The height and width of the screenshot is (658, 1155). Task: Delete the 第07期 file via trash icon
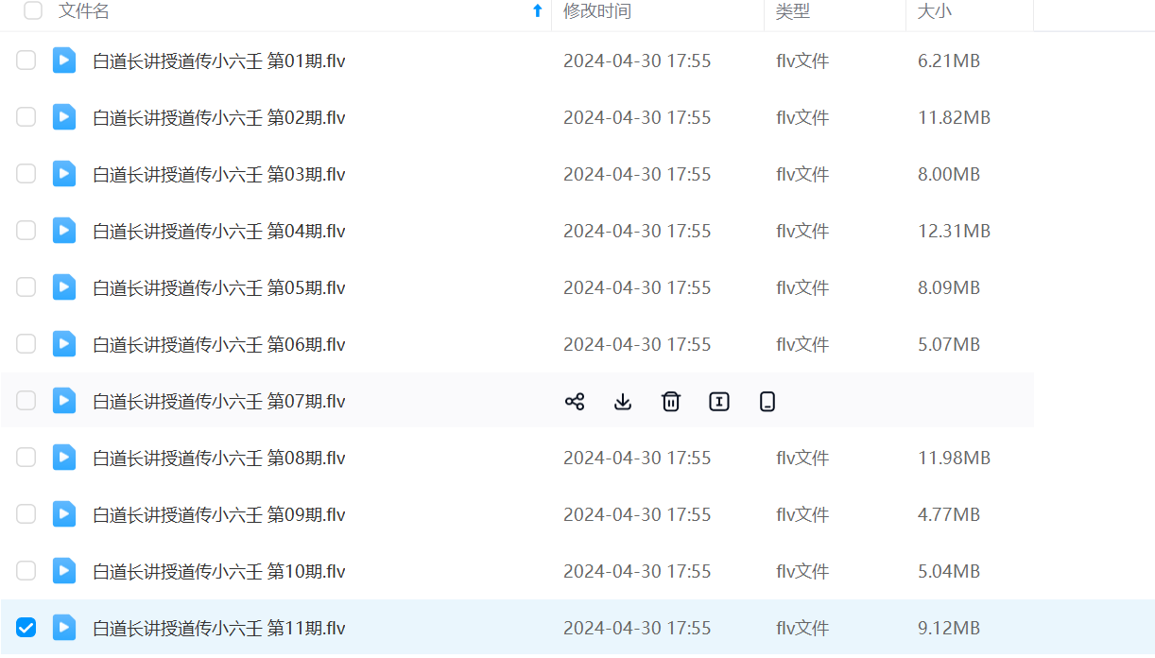671,402
